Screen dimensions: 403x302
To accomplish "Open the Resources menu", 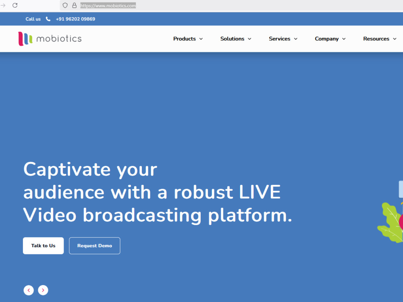I will [376, 39].
